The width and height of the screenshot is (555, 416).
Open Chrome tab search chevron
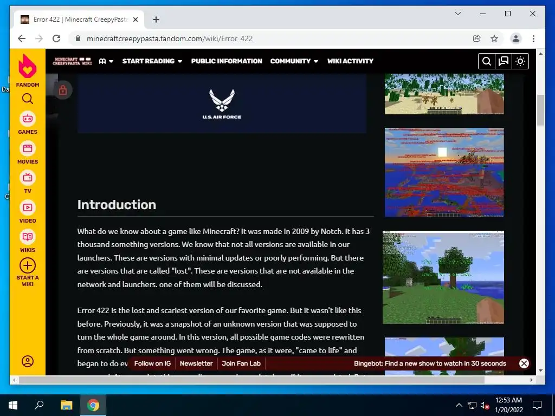point(457,14)
